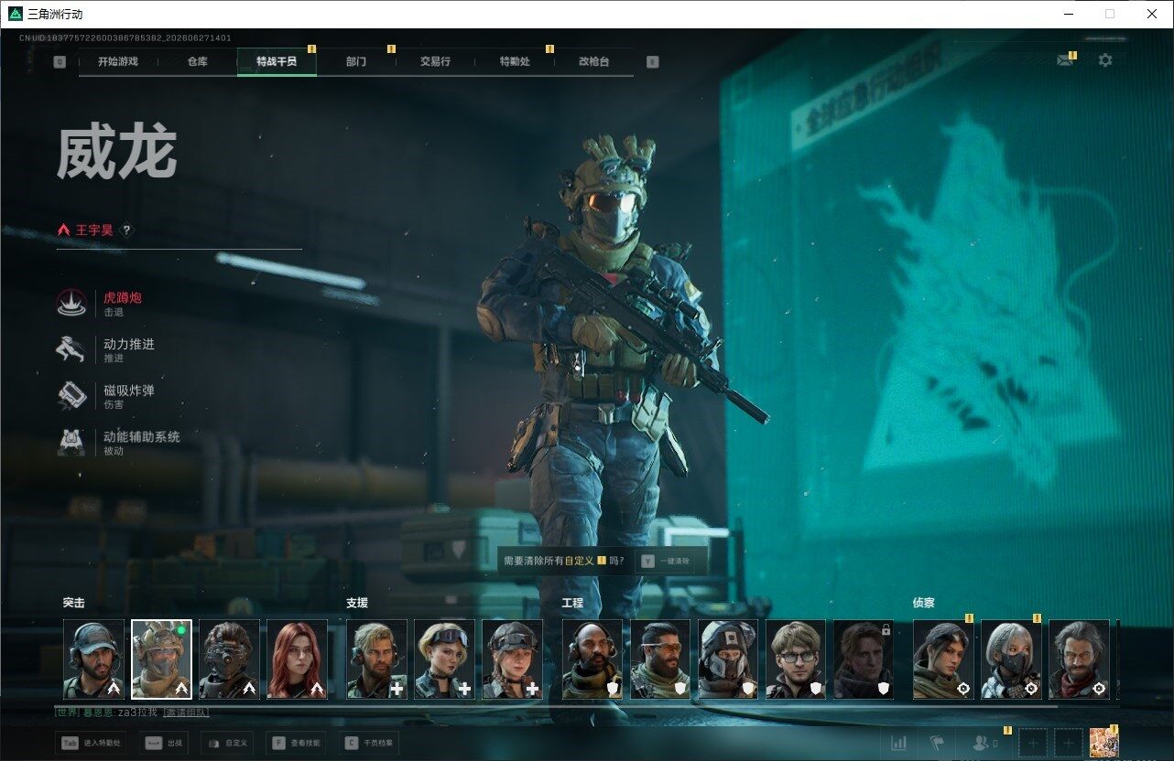
Task: Click the question mark beside 王宇昊
Action: [x=126, y=230]
